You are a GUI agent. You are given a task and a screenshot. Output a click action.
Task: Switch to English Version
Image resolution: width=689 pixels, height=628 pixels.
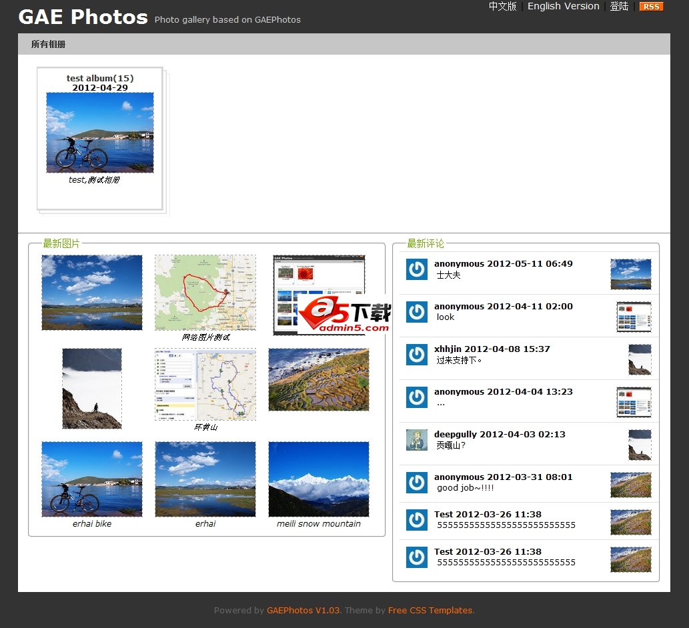pos(564,6)
